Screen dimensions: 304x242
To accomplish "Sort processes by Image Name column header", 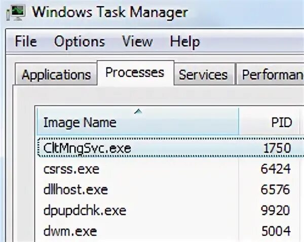I will coord(80,123).
